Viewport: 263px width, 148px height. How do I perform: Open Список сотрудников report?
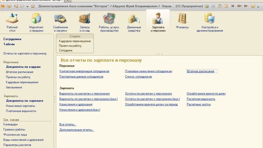138,77
